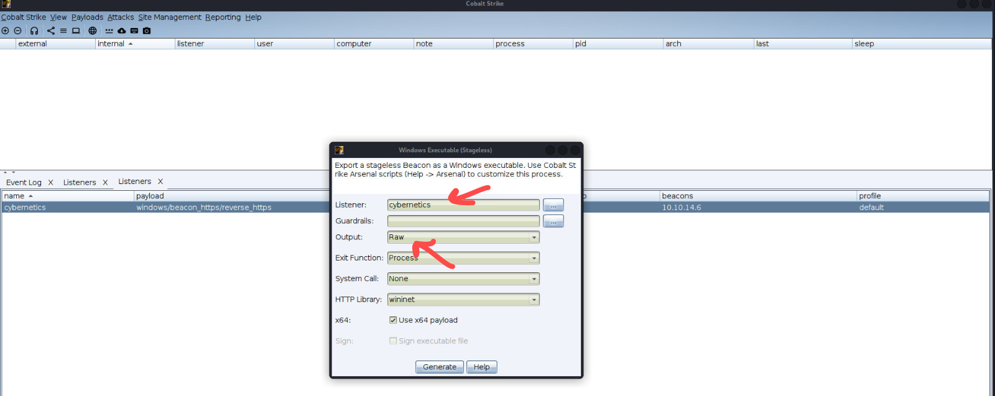Click Generate in the stageless dialog
The image size is (995, 396).
click(x=440, y=367)
